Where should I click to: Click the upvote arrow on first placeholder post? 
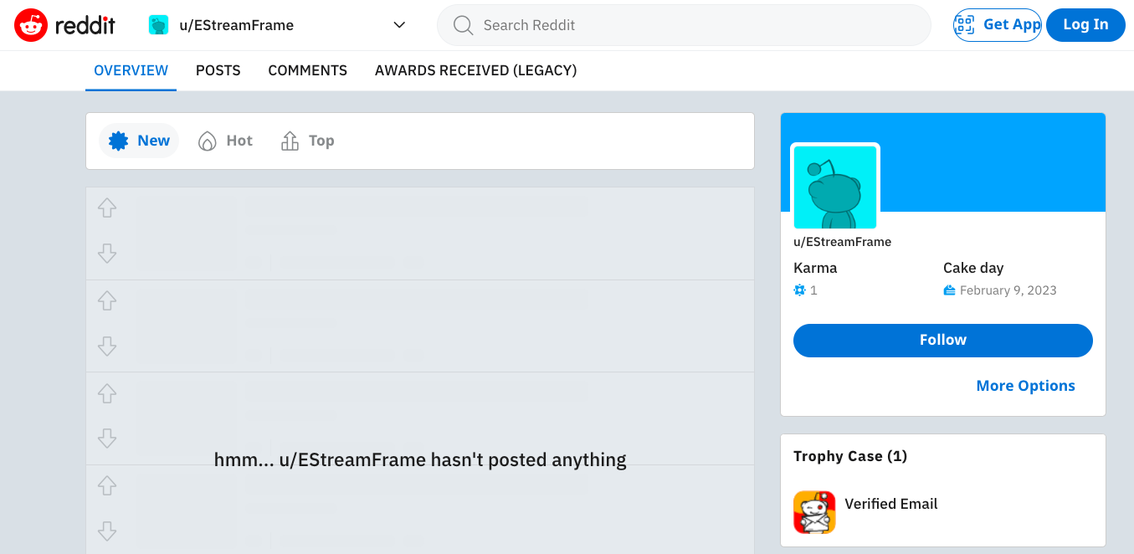point(107,208)
